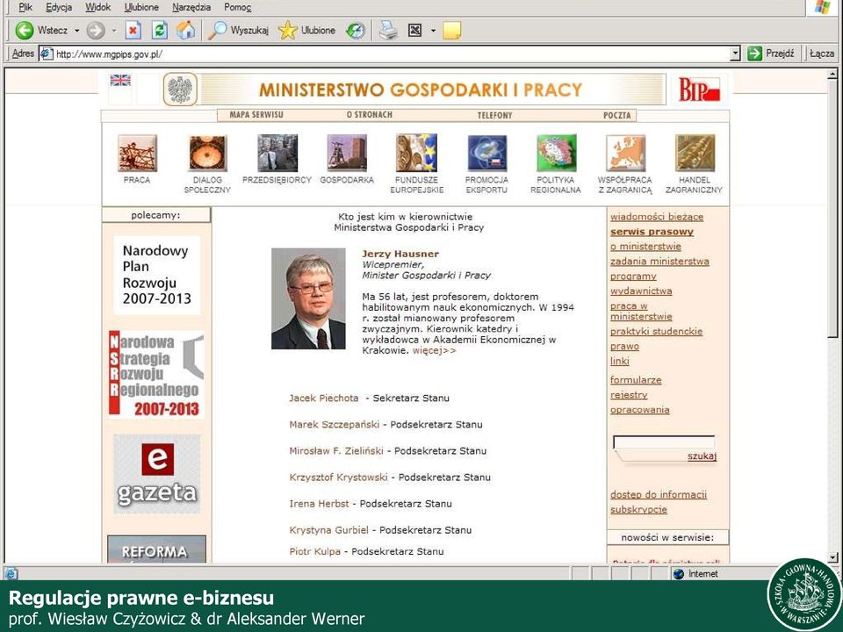Open Krzysztof Krystowski's profile link
The width and height of the screenshot is (843, 632).
click(338, 478)
